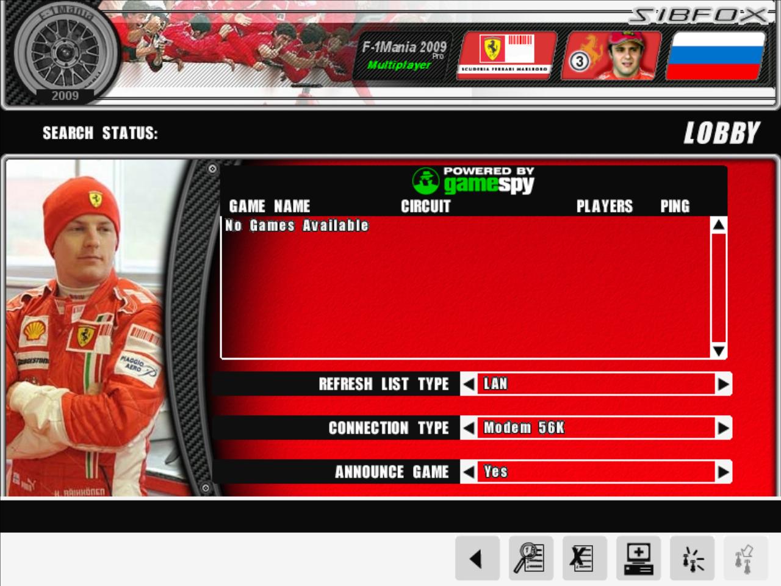
Task: Click the cancel search list icon
Action: click(585, 558)
